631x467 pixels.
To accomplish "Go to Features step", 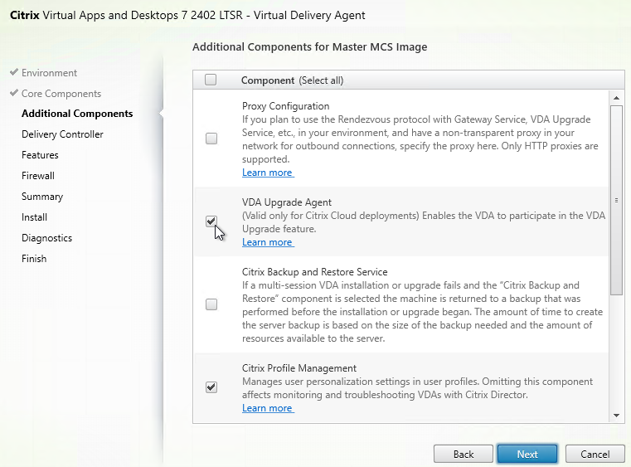I will coord(40,155).
